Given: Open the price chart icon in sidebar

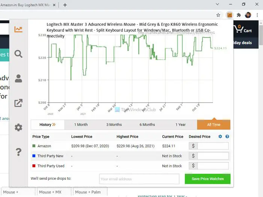Looking at the screenshot, I should (x=18, y=30).
